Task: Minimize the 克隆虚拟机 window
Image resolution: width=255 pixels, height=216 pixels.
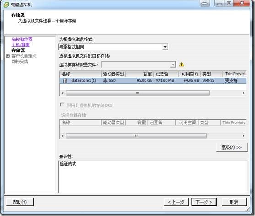Action: point(220,3)
